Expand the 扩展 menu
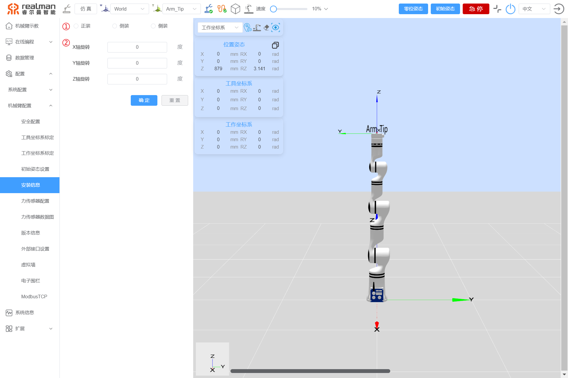568x378 pixels. (x=30, y=329)
